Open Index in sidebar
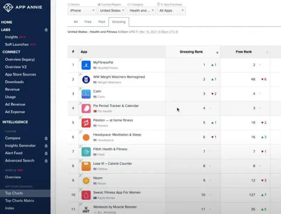This screenshot has width=281, height=214. (x=10, y=208)
